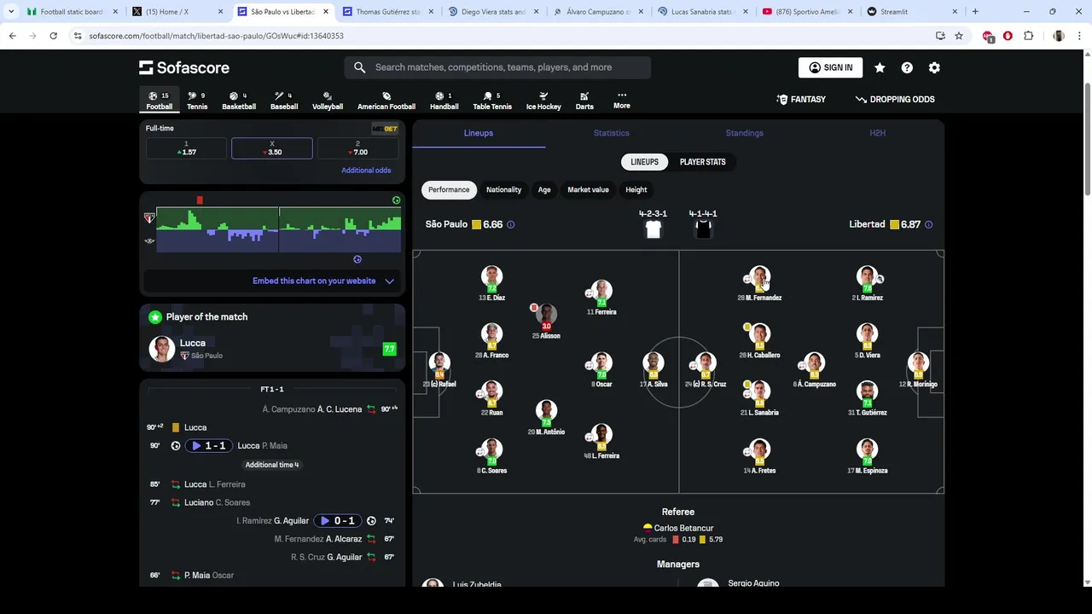
Task: Open the Basketball sport category
Action: point(239,101)
